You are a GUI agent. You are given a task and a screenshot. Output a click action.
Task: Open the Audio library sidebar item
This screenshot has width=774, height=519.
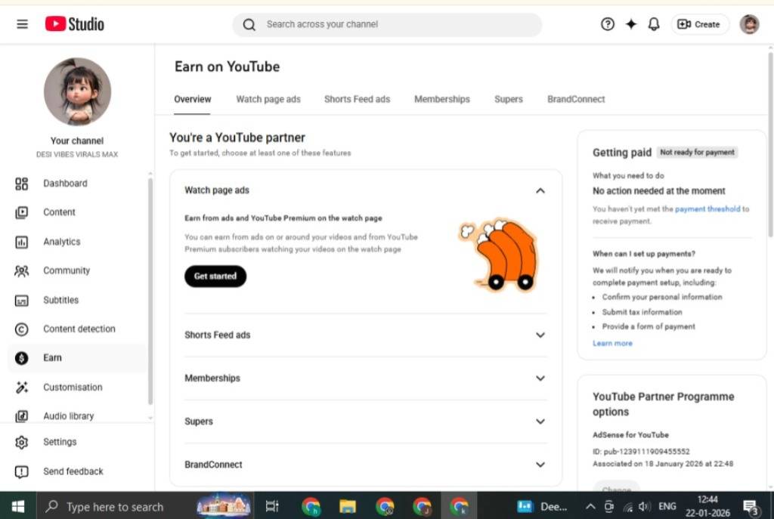(x=68, y=416)
